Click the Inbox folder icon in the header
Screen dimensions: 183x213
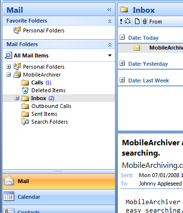(x=124, y=10)
